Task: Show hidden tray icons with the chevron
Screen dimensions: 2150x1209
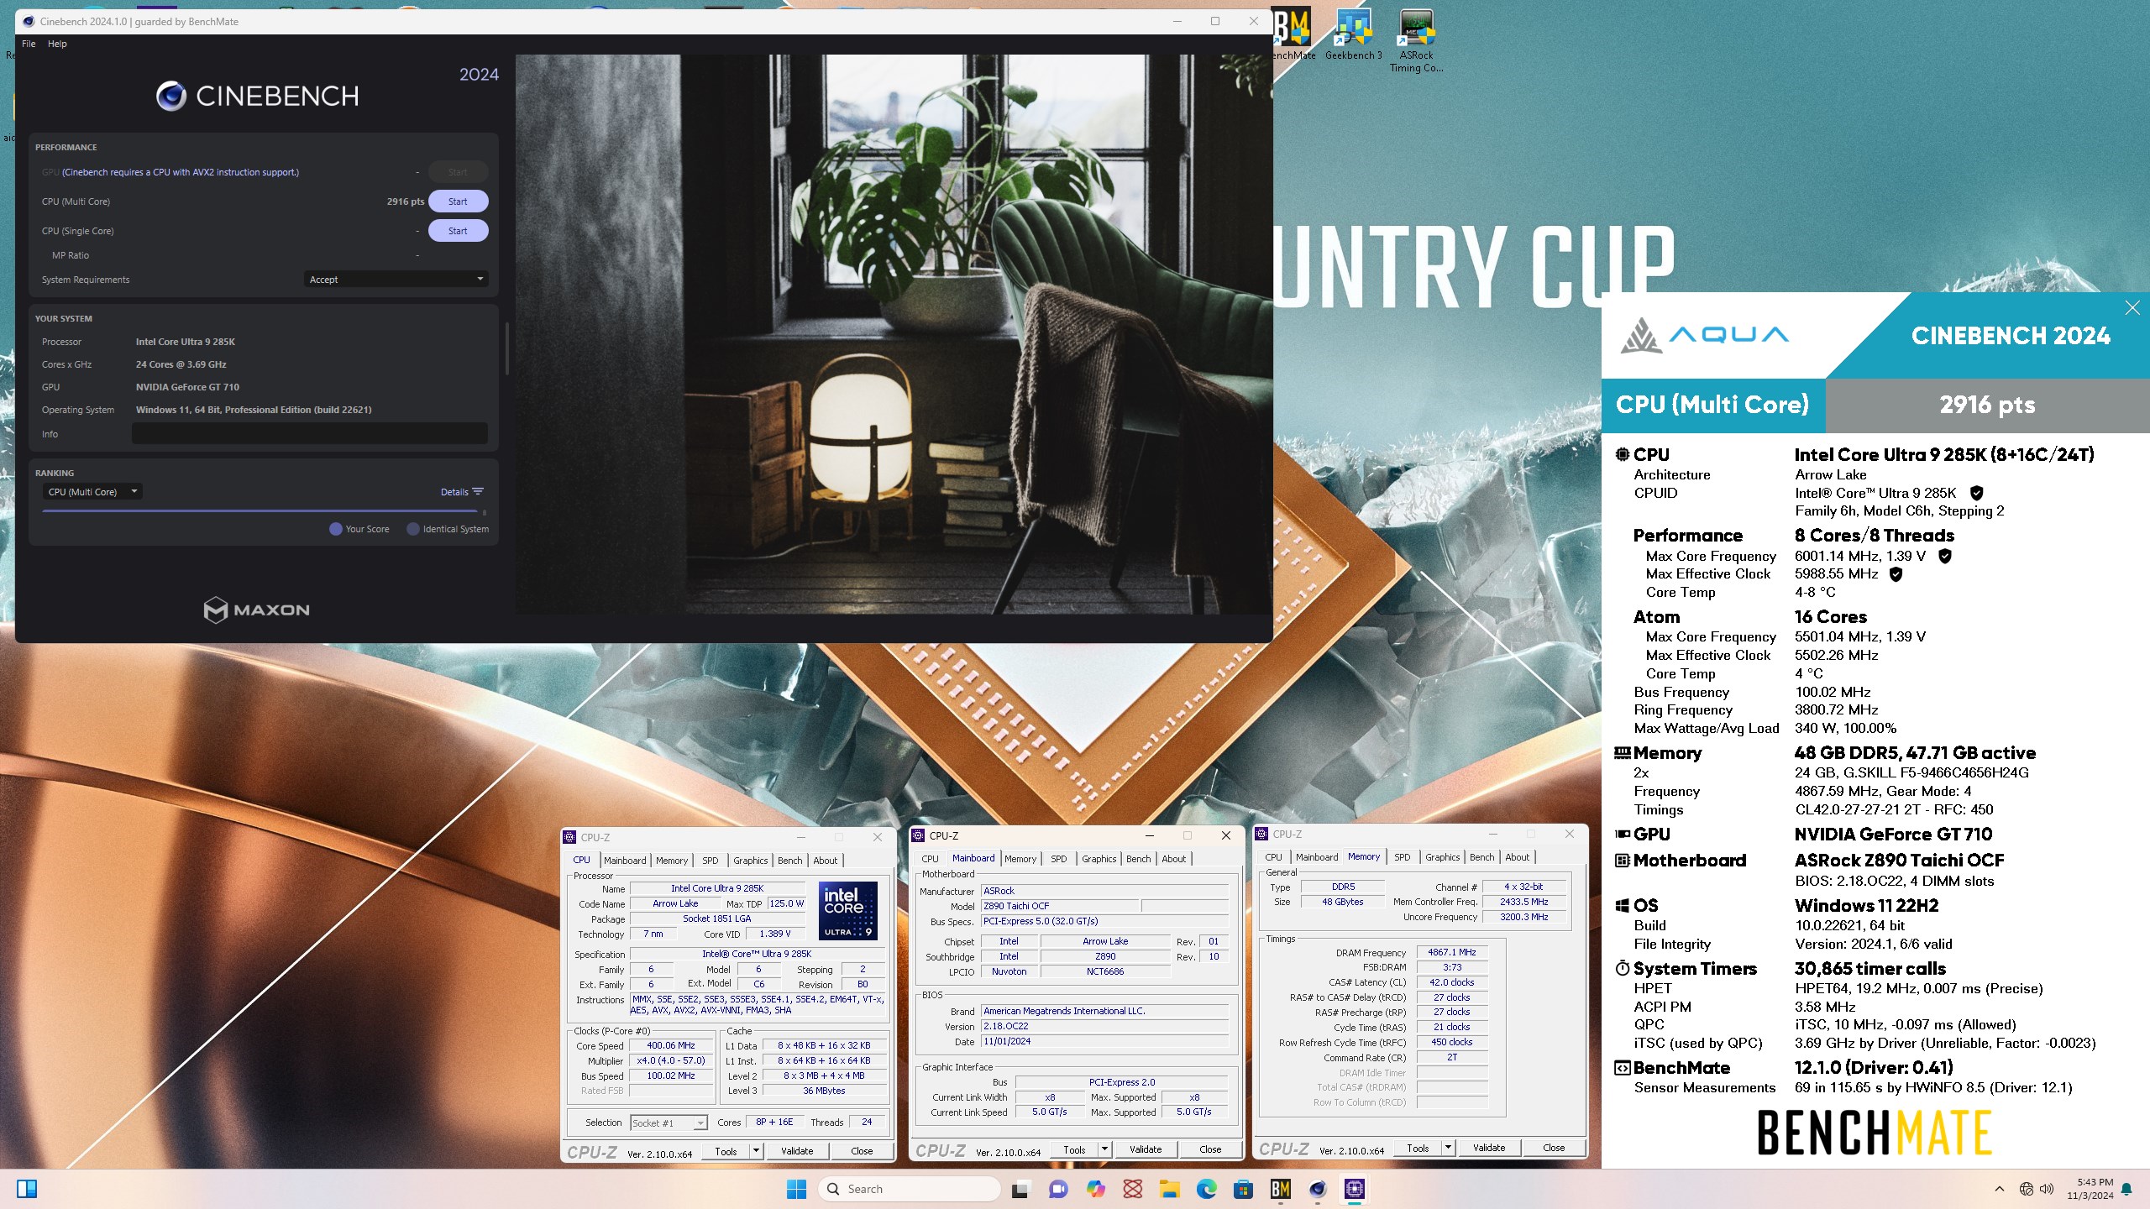Action: coord(2000,1189)
